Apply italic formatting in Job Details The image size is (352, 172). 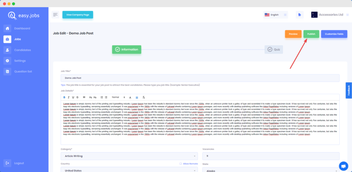69,97
